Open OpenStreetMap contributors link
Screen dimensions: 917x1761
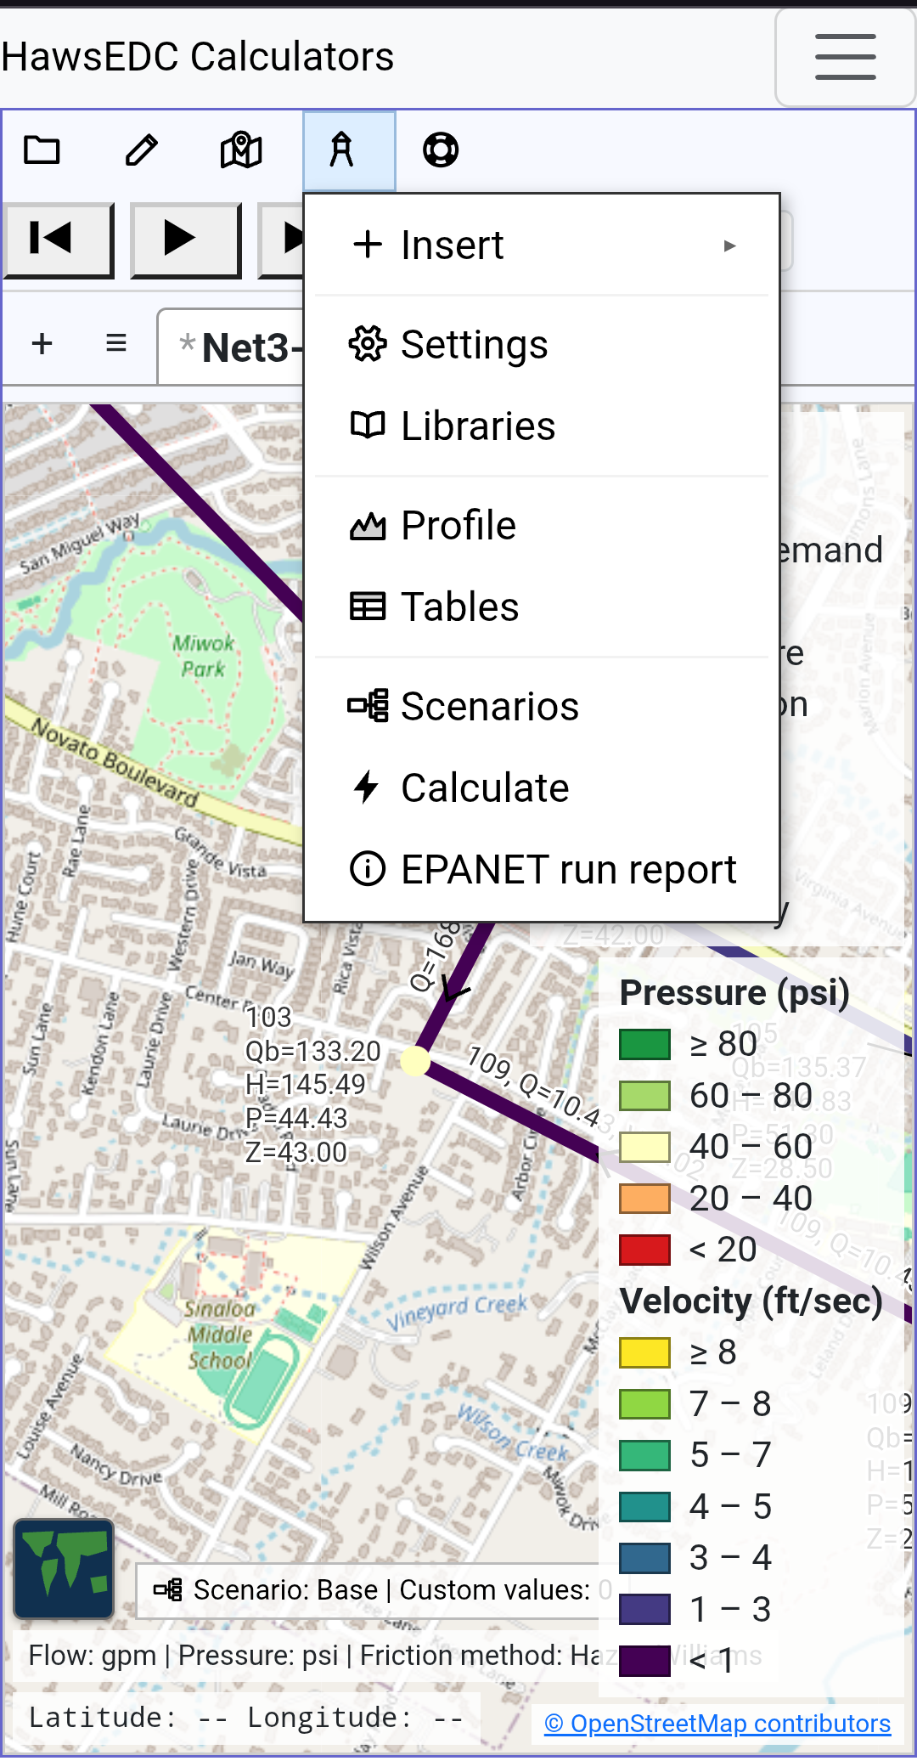pyautogui.click(x=717, y=1724)
